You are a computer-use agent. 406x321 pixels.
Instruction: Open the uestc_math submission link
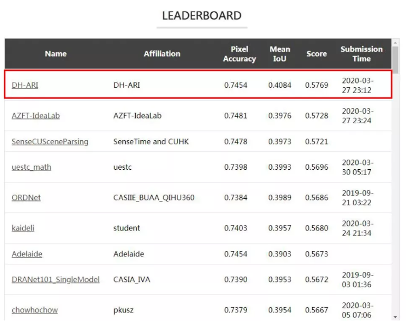click(x=31, y=167)
